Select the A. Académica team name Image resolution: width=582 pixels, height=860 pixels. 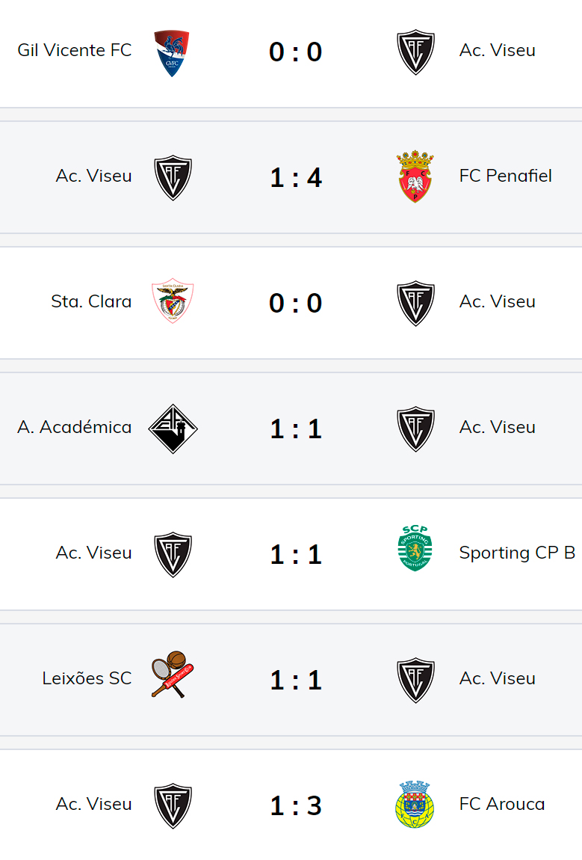coord(75,428)
